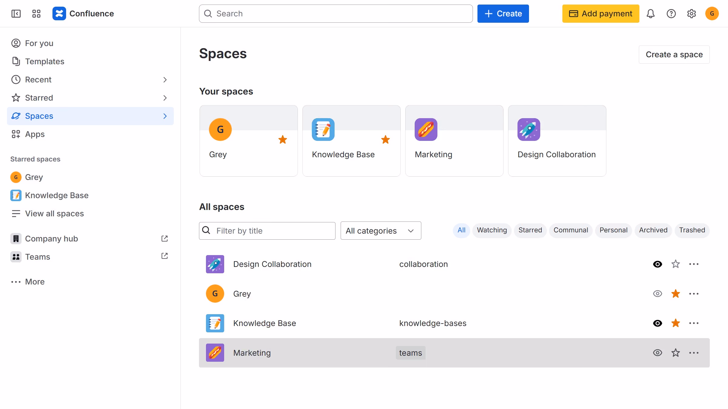Click the Marketing hotdog icon in the list
This screenshot has width=728, height=409.
coord(215,353)
